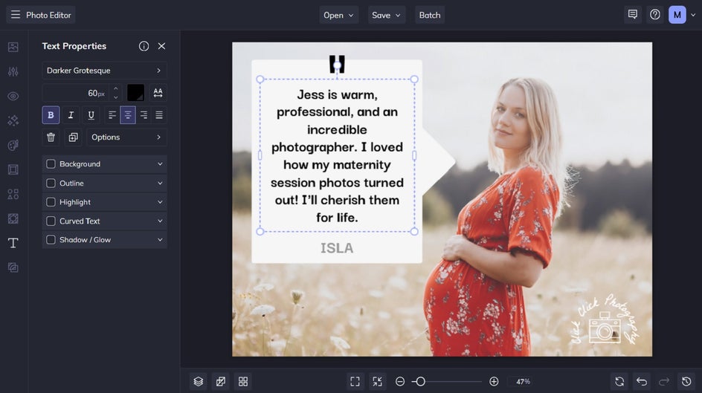The width and height of the screenshot is (702, 393).
Task: Expand the Curved Text section chevron
Action: click(x=160, y=221)
